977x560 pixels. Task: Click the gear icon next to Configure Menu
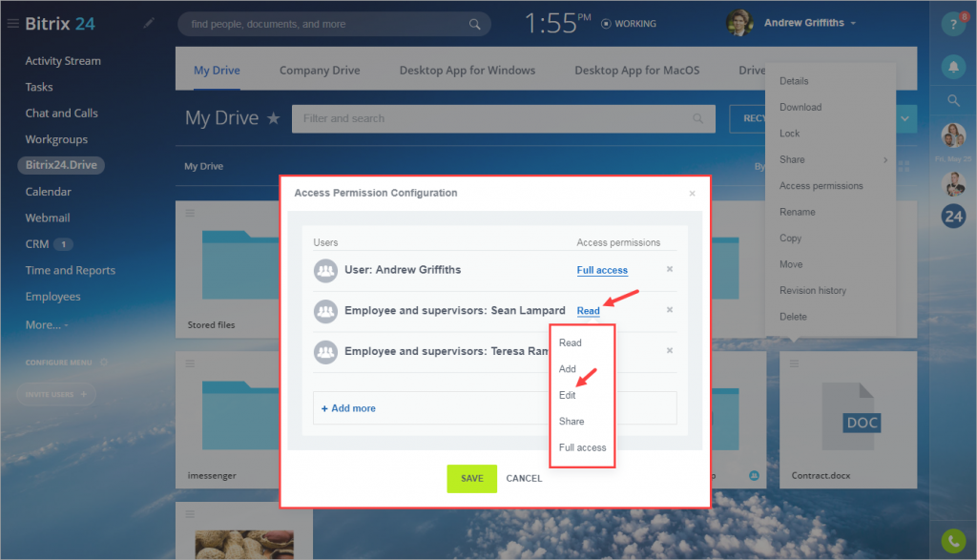click(104, 362)
